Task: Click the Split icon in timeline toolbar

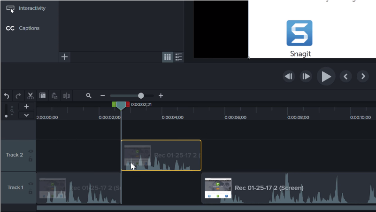Action: [x=67, y=96]
